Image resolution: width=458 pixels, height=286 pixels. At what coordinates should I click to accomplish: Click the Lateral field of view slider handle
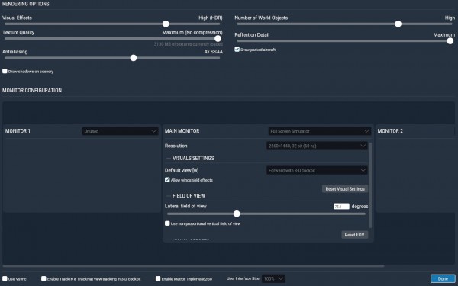237,214
